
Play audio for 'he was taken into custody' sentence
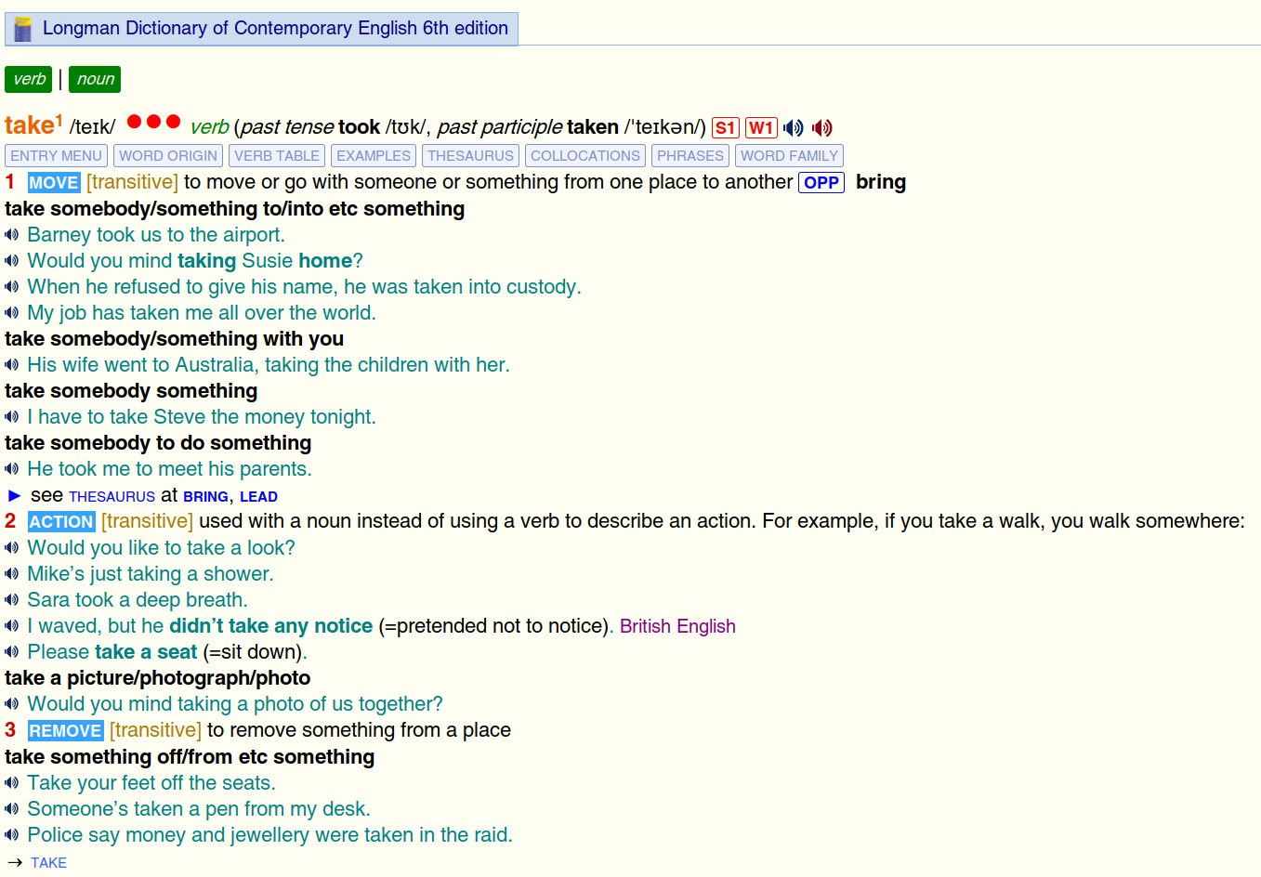12,287
